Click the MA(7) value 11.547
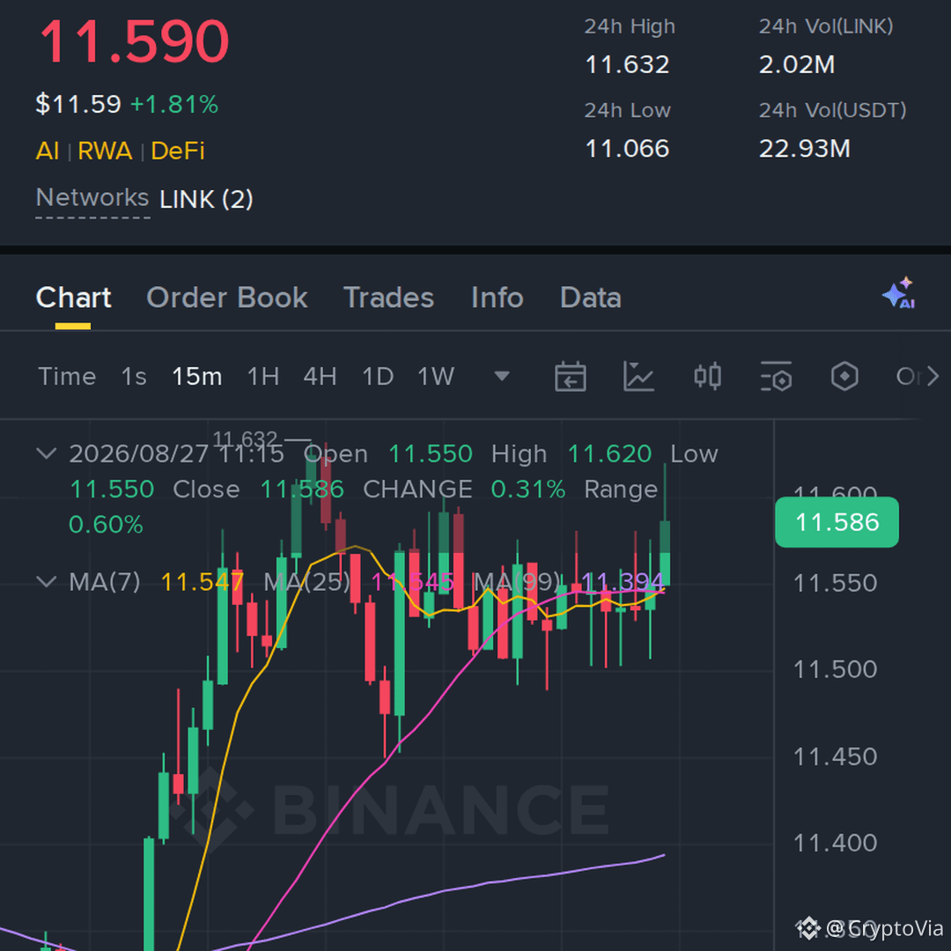 pos(202,582)
